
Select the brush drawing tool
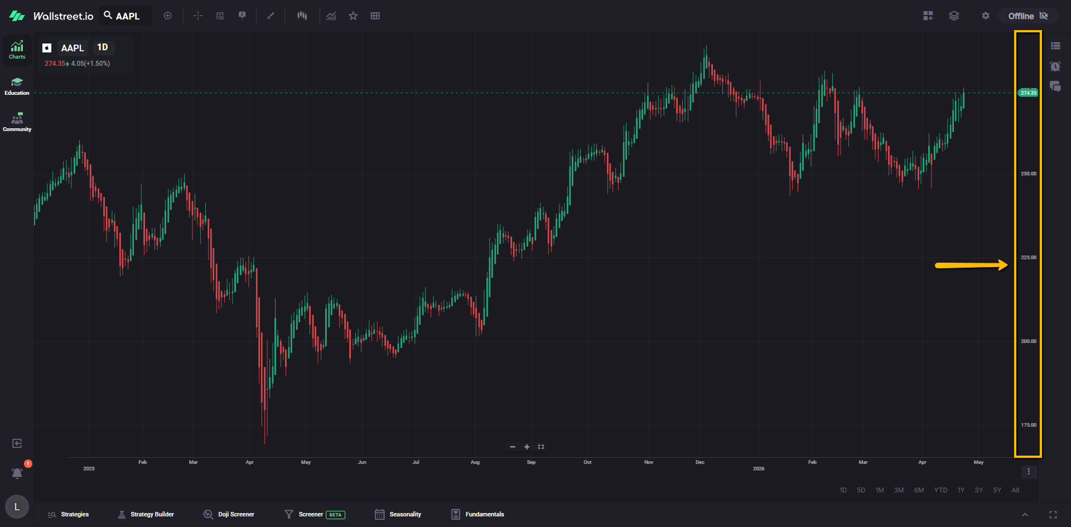[271, 16]
